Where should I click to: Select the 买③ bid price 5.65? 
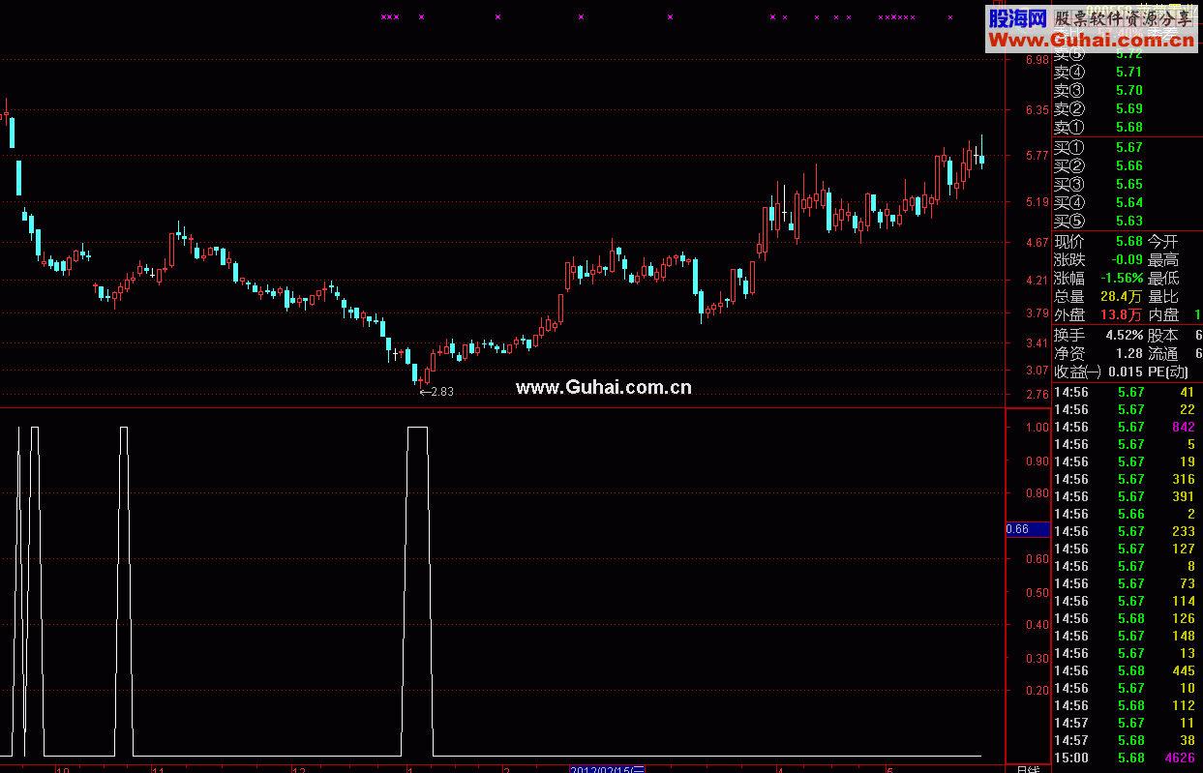[1128, 184]
